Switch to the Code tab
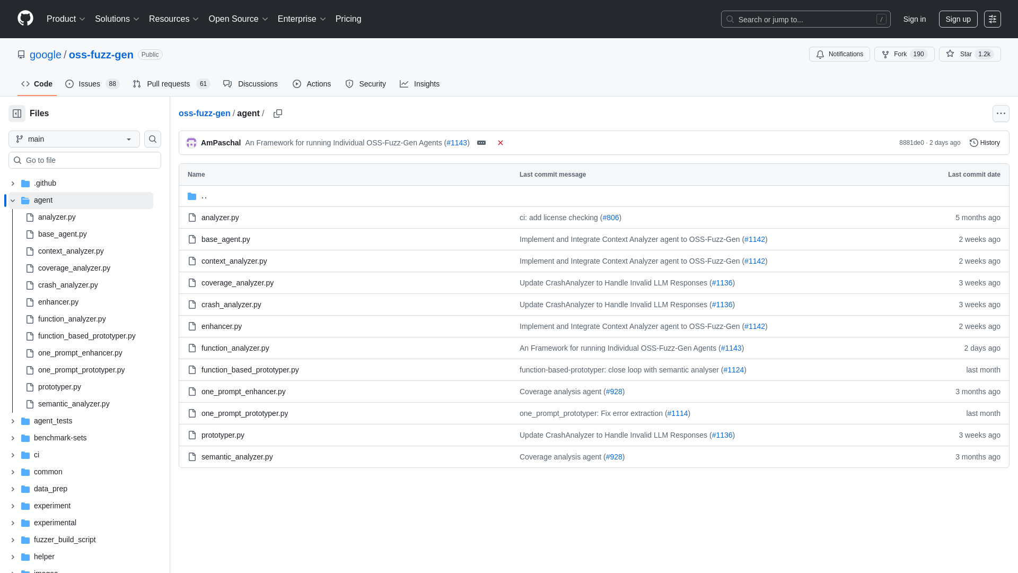 [x=37, y=84]
